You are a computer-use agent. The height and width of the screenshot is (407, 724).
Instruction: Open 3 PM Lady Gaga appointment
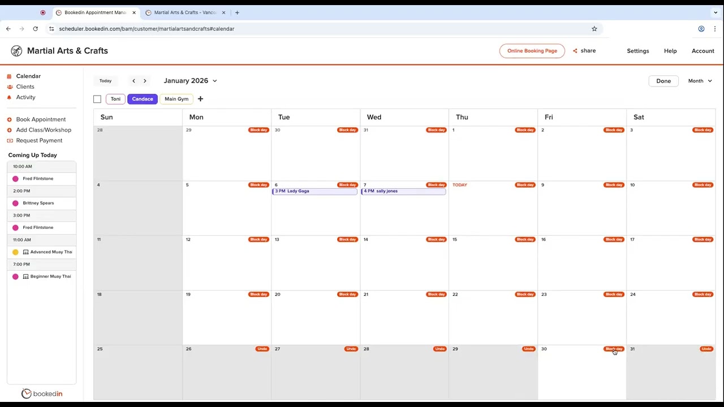point(315,191)
